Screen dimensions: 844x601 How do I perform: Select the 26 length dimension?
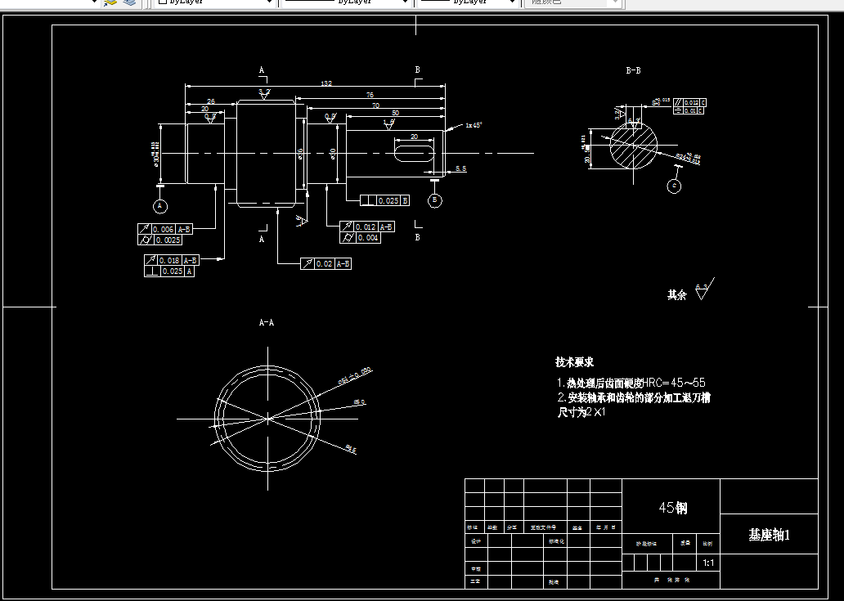coord(211,101)
